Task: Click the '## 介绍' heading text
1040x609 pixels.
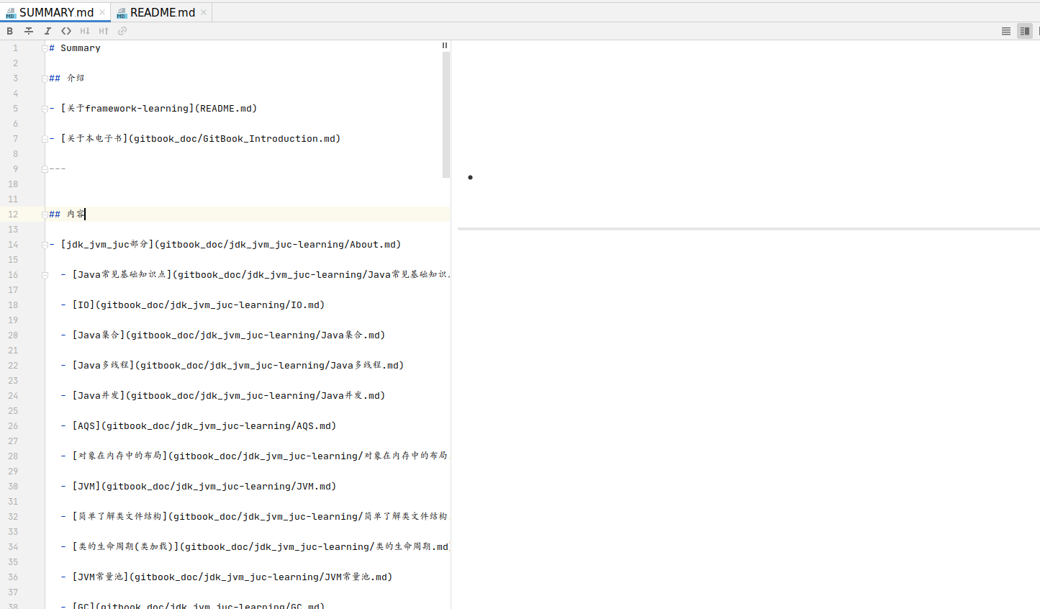Action: [x=67, y=78]
